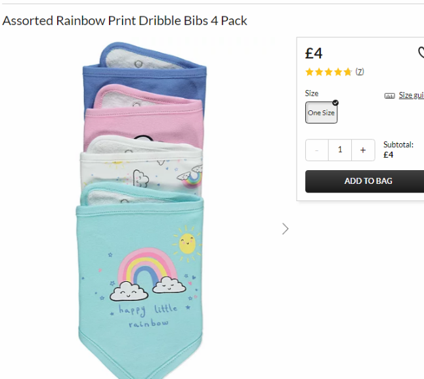Click the Subtotal £4 label
The height and width of the screenshot is (379, 424).
pyautogui.click(x=398, y=150)
